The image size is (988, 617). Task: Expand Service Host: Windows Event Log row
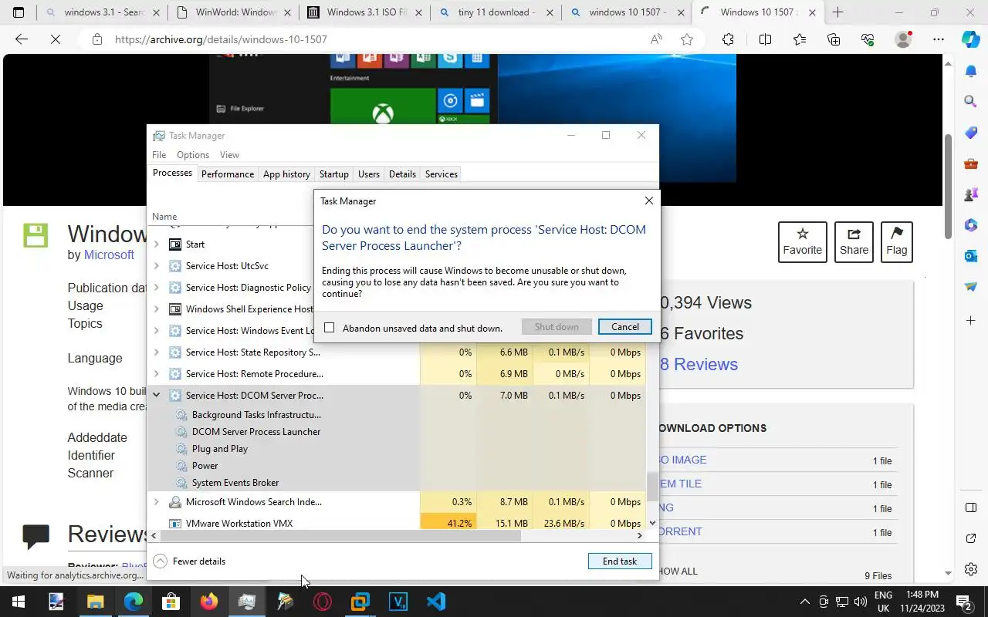click(x=157, y=331)
